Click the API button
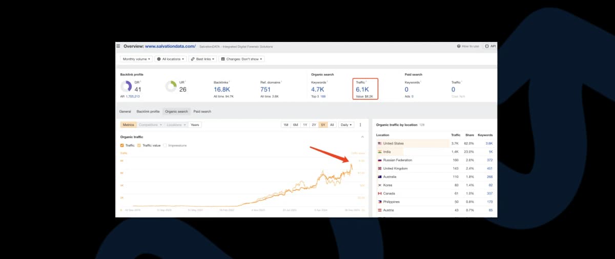The height and width of the screenshot is (259, 615). tap(490, 46)
